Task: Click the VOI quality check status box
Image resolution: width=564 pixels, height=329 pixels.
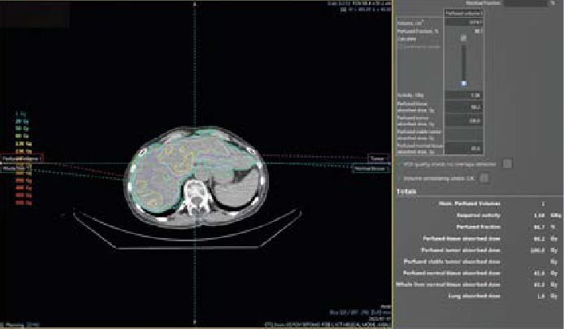Action: point(507,163)
